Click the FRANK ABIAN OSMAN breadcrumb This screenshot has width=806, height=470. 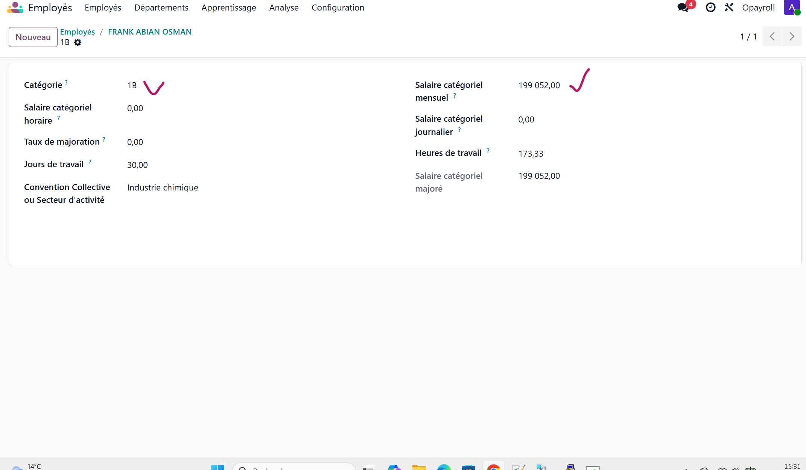(149, 32)
